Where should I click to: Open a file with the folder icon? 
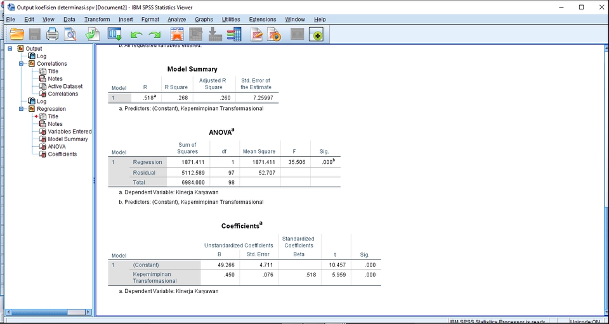(x=17, y=35)
